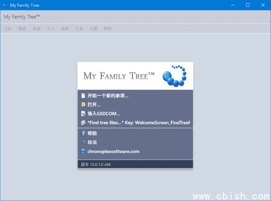Click the *Find tree files...* entry
The width and height of the screenshot is (271, 201).
(x=139, y=123)
